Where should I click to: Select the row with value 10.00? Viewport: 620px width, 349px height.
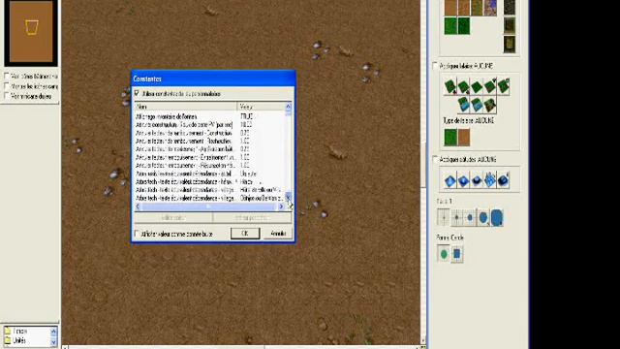point(209,125)
